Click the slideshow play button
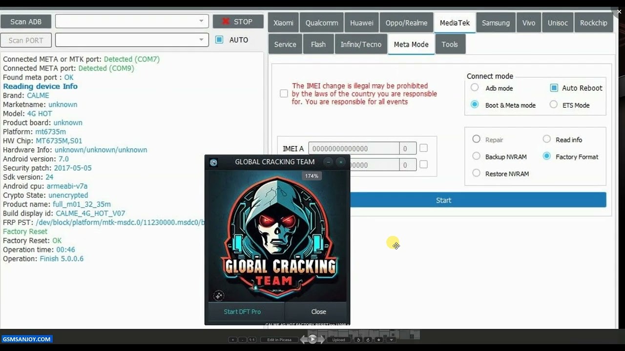Screen dimensions: 625x351 click(312, 339)
